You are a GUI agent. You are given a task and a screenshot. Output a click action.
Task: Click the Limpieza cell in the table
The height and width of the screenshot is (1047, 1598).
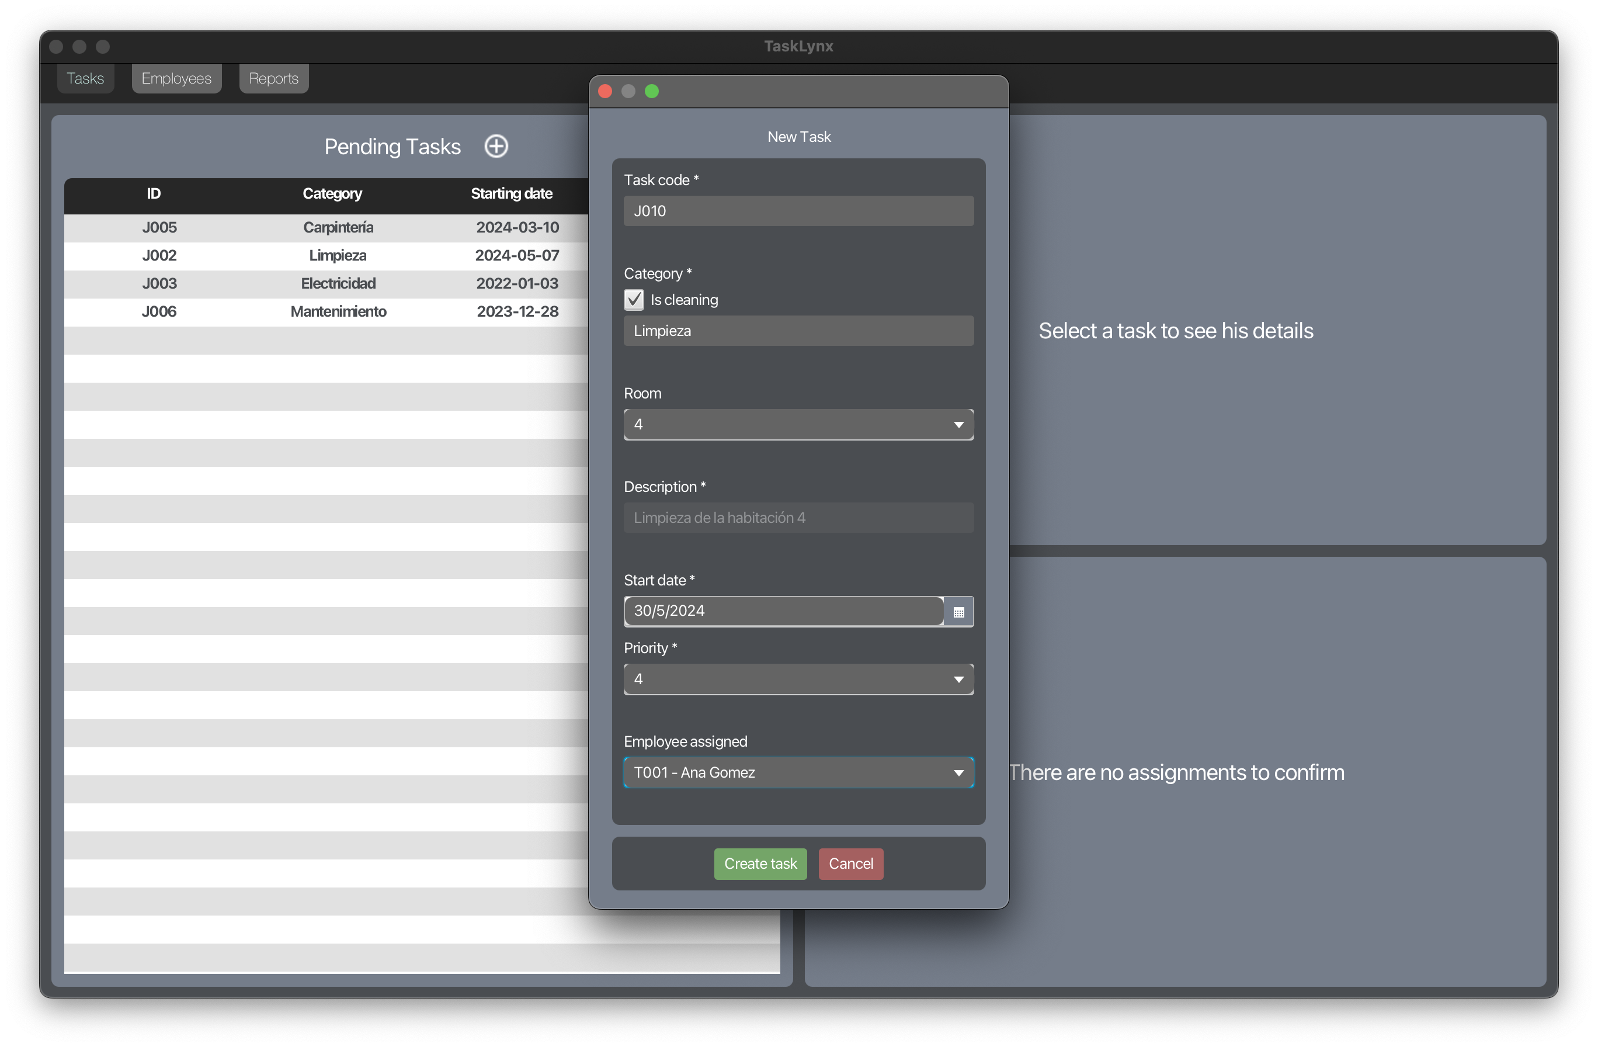pos(338,256)
